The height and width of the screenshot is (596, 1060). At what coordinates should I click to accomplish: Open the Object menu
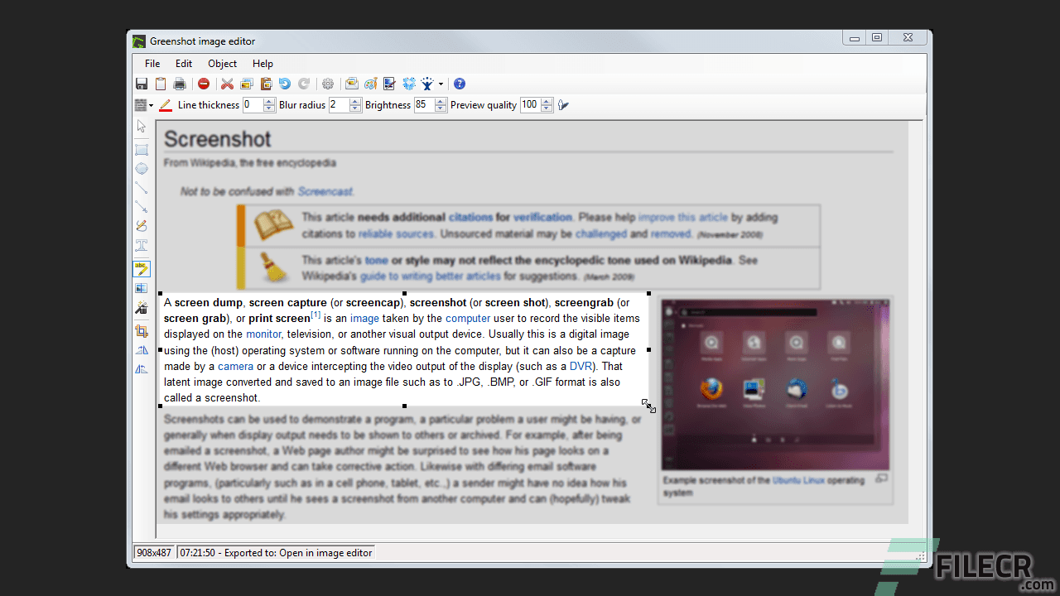[x=222, y=63]
